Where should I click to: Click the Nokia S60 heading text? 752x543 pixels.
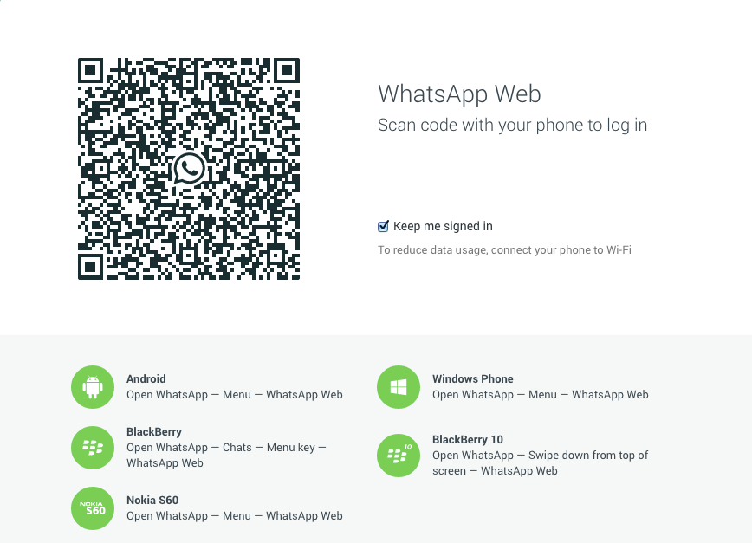tap(152, 501)
